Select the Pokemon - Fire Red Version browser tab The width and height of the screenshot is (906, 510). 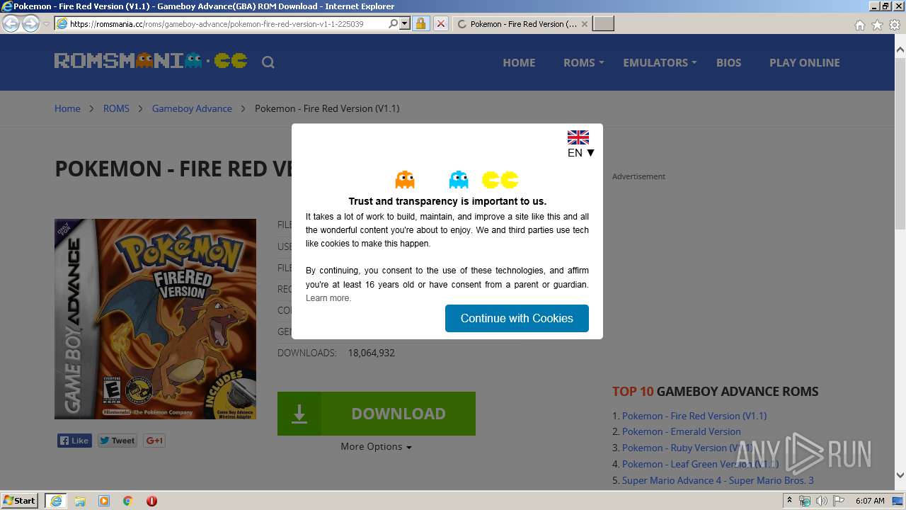[521, 23]
